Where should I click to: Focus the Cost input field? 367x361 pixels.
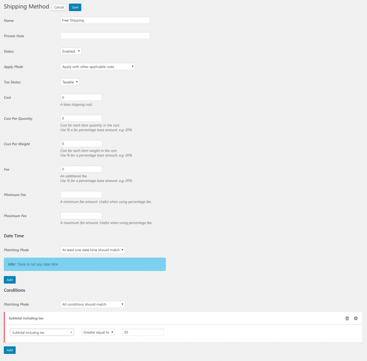point(81,97)
